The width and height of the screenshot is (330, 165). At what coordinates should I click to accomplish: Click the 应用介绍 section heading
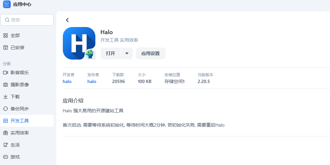pos(73,101)
